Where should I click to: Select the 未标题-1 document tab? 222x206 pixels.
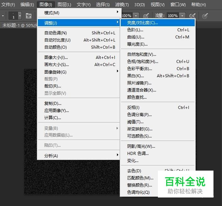(19, 25)
